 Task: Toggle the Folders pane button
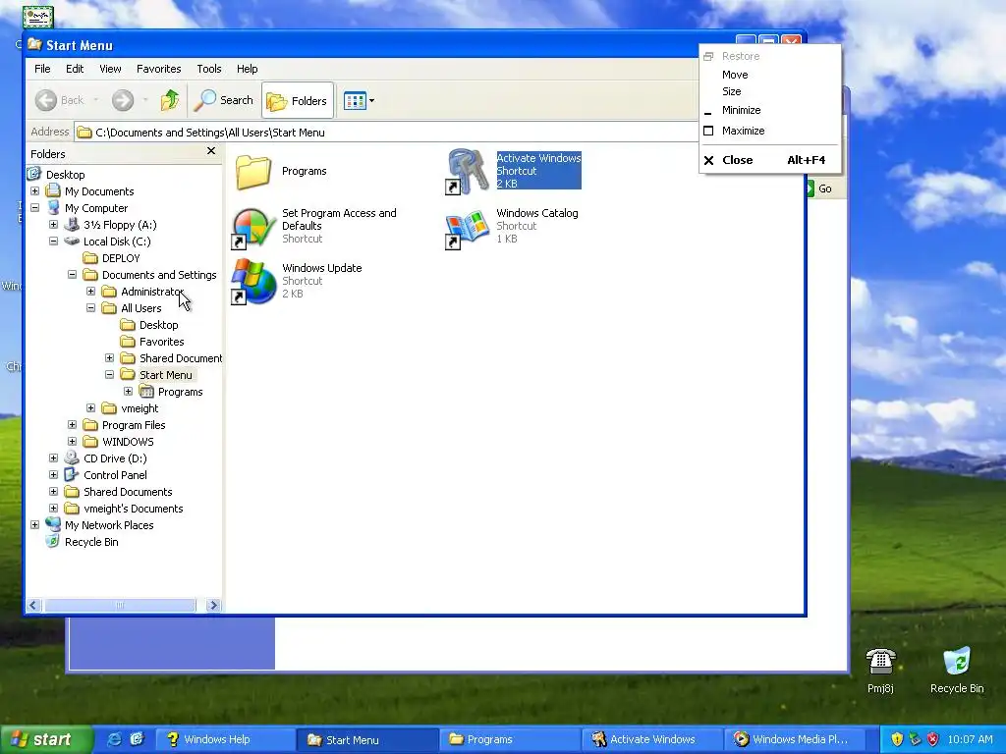297,101
